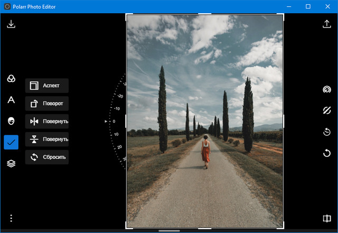Open the face retouch tool

(x=11, y=121)
